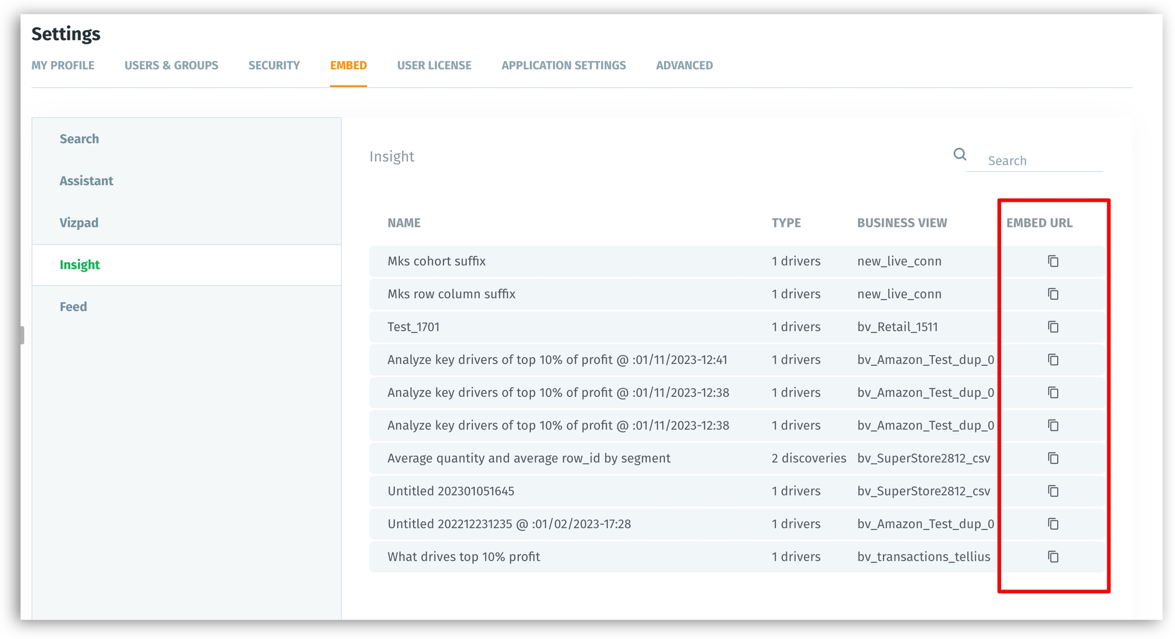This screenshot has height=639, width=1175.
Task: Switch to the My Profile tab
Action: (x=63, y=65)
